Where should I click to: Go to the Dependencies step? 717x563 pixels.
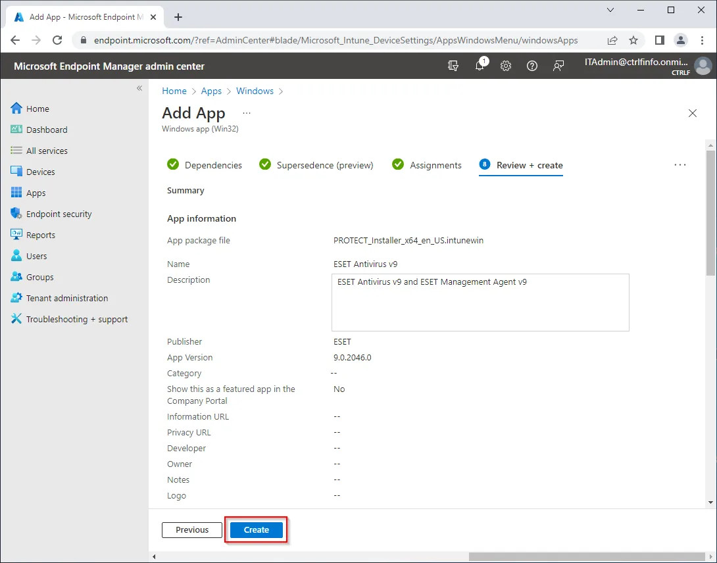point(205,164)
